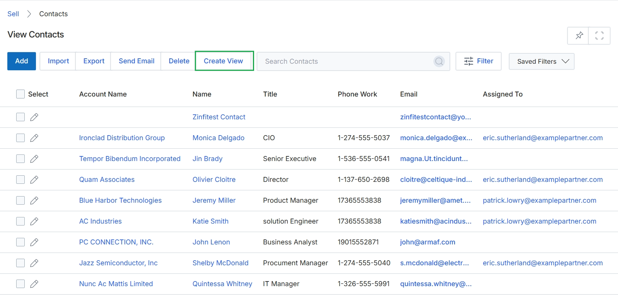Click the Export button
Image resolution: width=618 pixels, height=295 pixels.
[94, 61]
